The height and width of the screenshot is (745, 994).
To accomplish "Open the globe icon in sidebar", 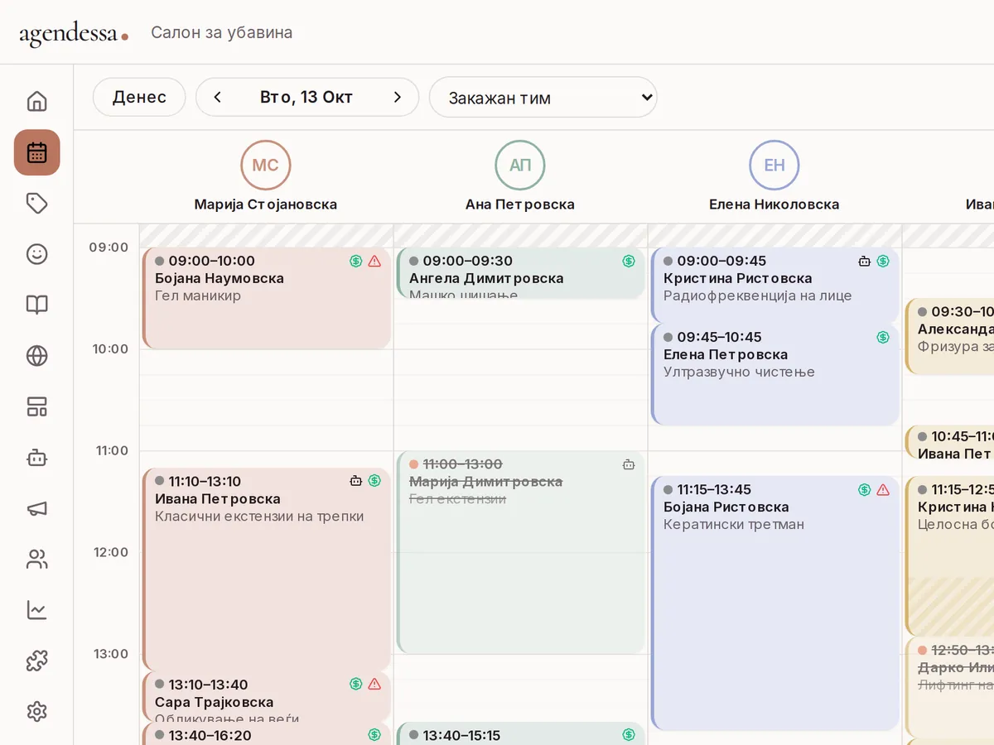I will [x=36, y=356].
